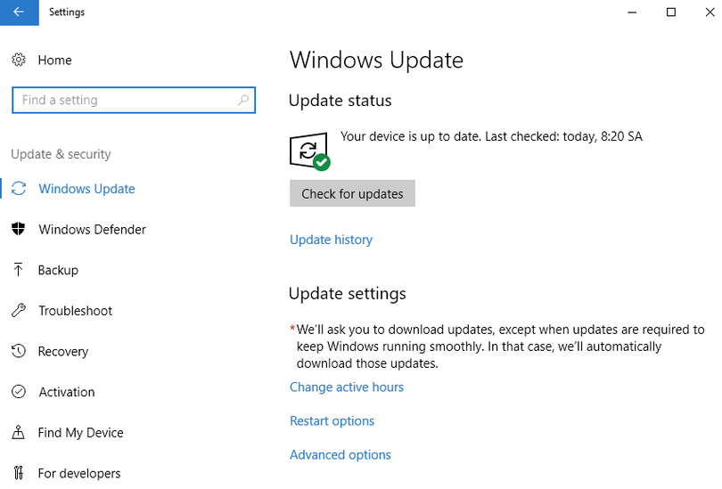This screenshot has width=722, height=489.
Task: Maximize the Settings window
Action: pos(671,12)
